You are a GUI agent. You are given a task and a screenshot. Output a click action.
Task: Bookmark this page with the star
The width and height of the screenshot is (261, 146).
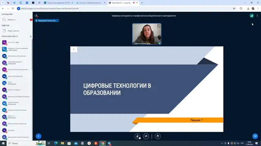tap(234, 9)
